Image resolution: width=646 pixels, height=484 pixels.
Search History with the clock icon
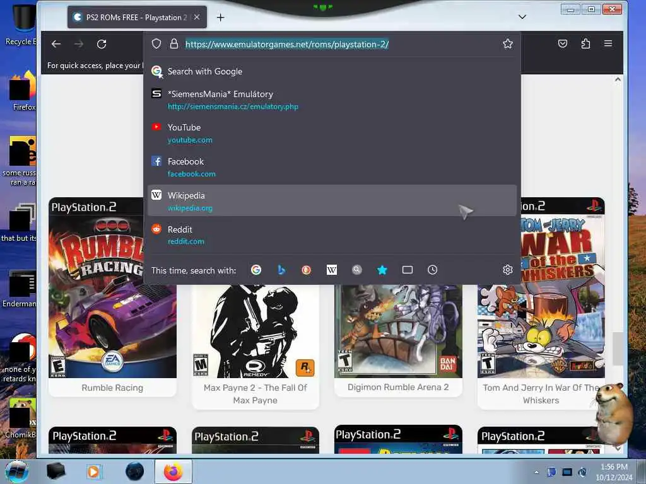click(x=432, y=270)
